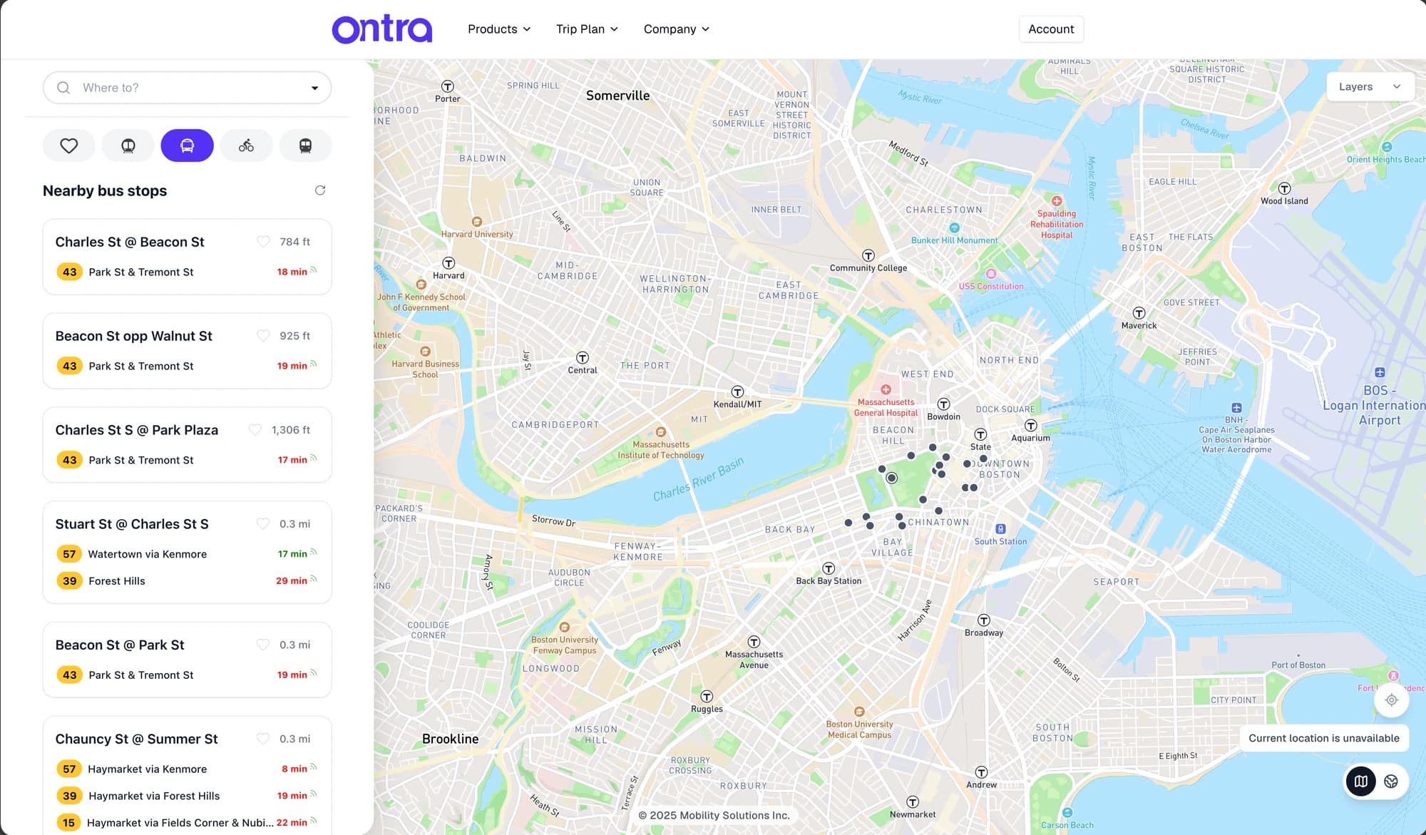
Task: Select route 57 Watertown via Kenmore
Action: click(187, 554)
